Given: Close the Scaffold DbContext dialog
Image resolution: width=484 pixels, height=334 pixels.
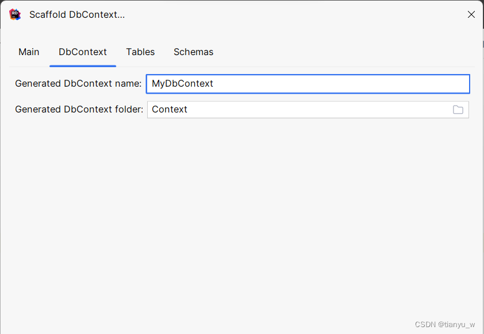Looking at the screenshot, I should coord(471,14).
